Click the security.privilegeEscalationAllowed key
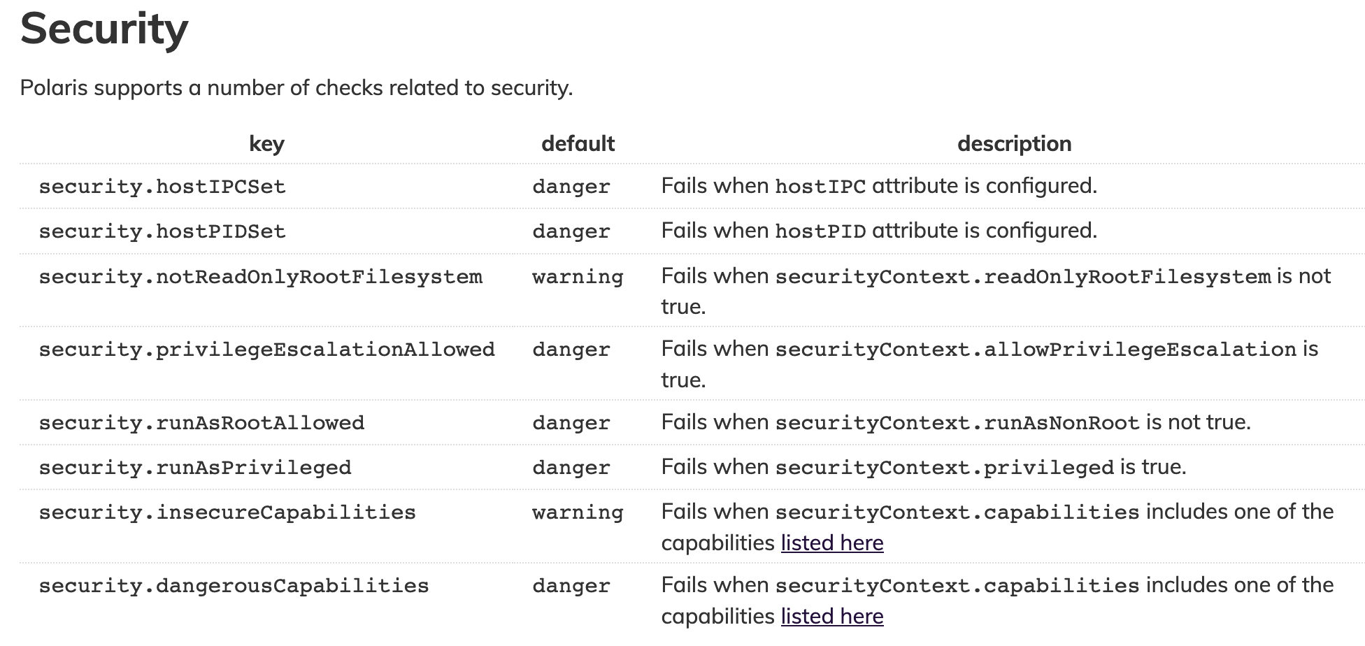The image size is (1365, 646). pyautogui.click(x=266, y=350)
